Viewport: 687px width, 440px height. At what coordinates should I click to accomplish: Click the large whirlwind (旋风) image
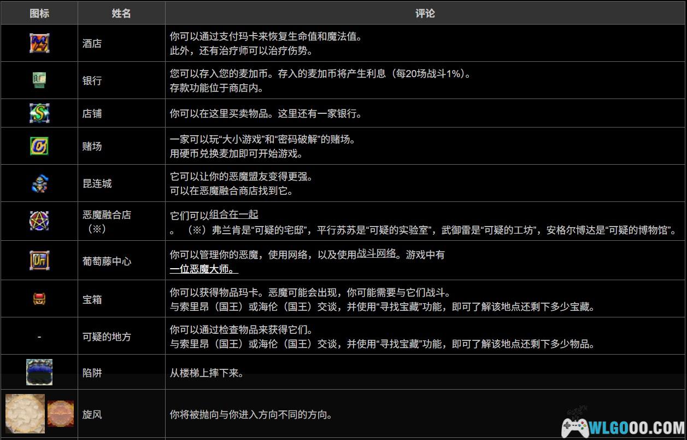(x=25, y=414)
